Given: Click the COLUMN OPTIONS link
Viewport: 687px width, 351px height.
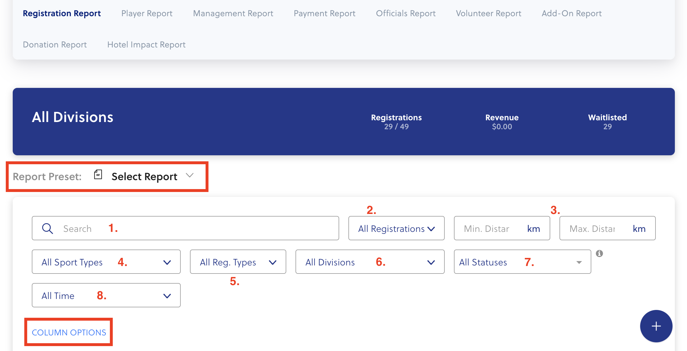Looking at the screenshot, I should pos(69,332).
